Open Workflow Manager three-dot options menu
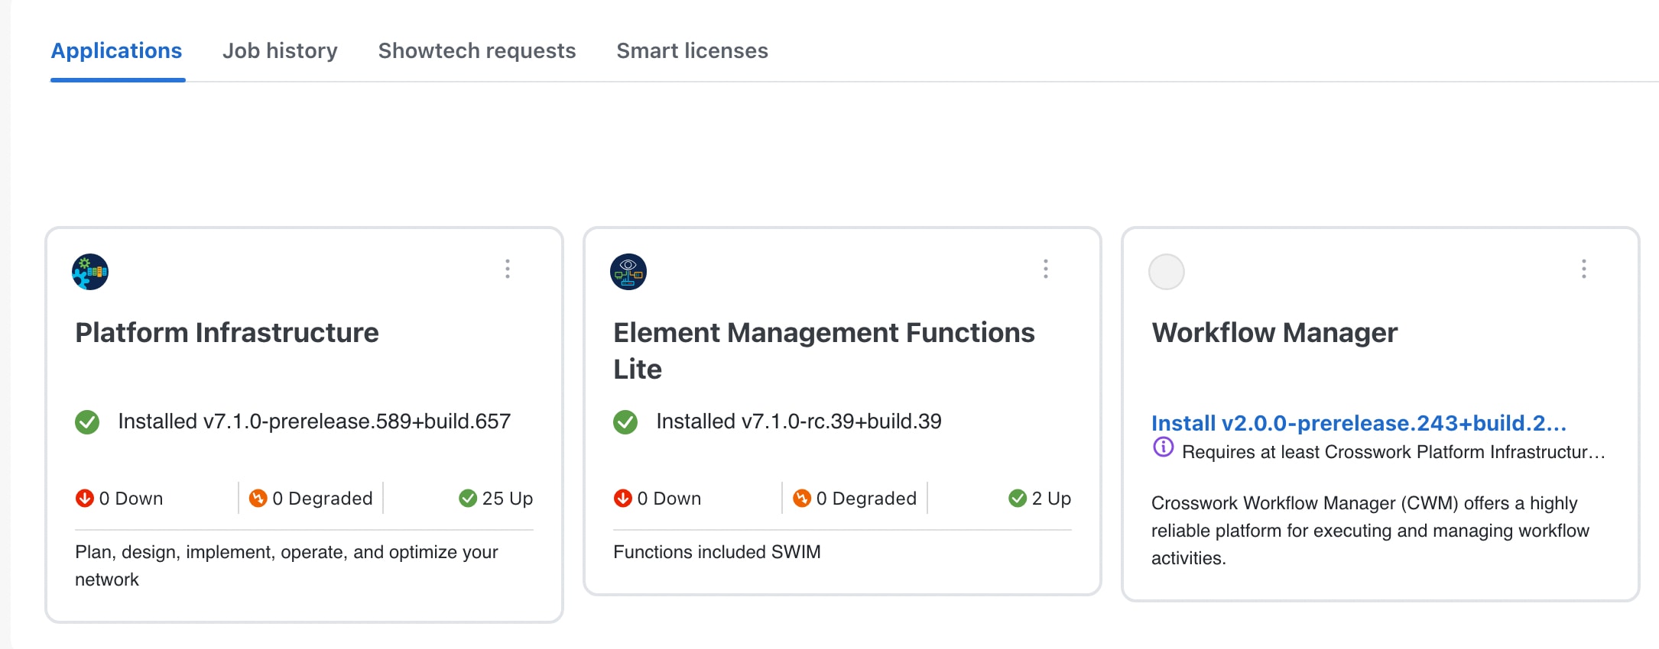The height and width of the screenshot is (649, 1659). (1584, 269)
